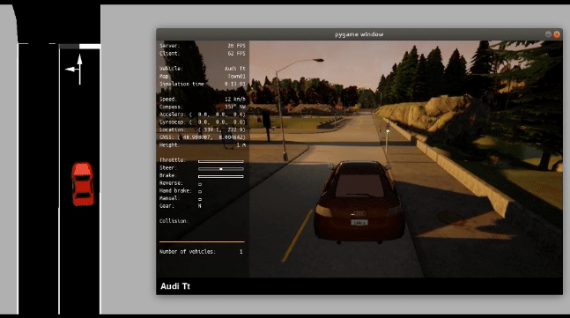This screenshot has width=570, height=318.
Task: Toggle the Manual checkbox
Action: (200, 199)
